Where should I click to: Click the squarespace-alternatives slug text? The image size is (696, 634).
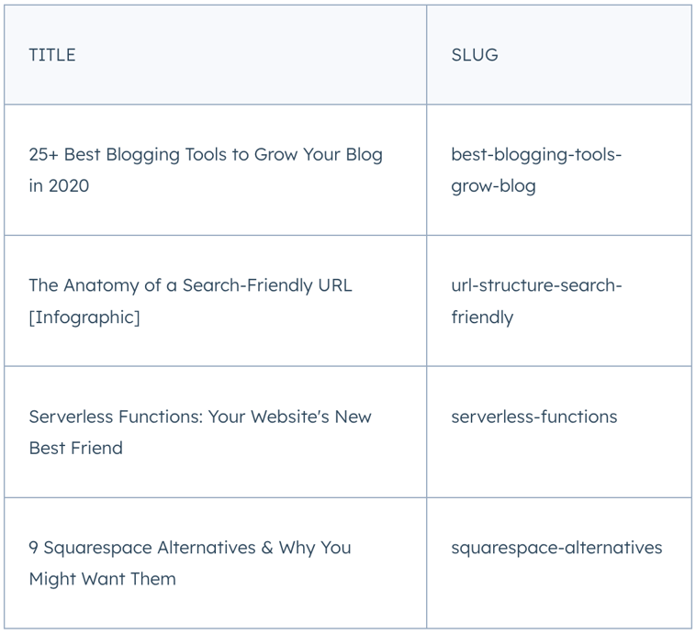pyautogui.click(x=556, y=548)
